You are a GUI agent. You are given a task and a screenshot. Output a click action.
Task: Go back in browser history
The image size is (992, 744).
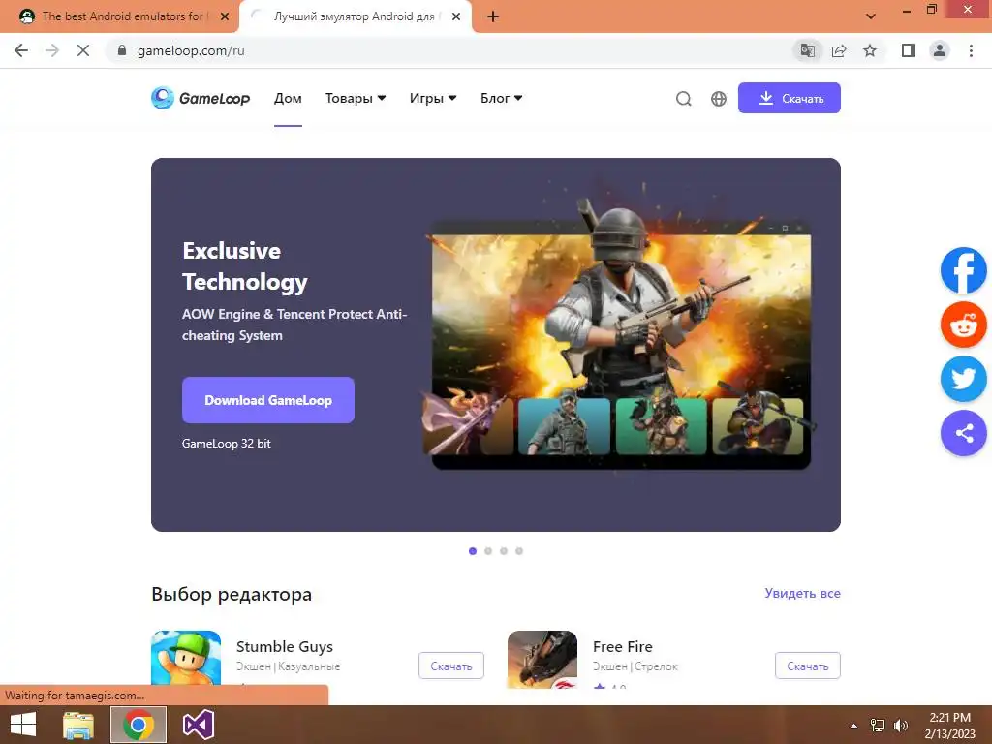[21, 50]
